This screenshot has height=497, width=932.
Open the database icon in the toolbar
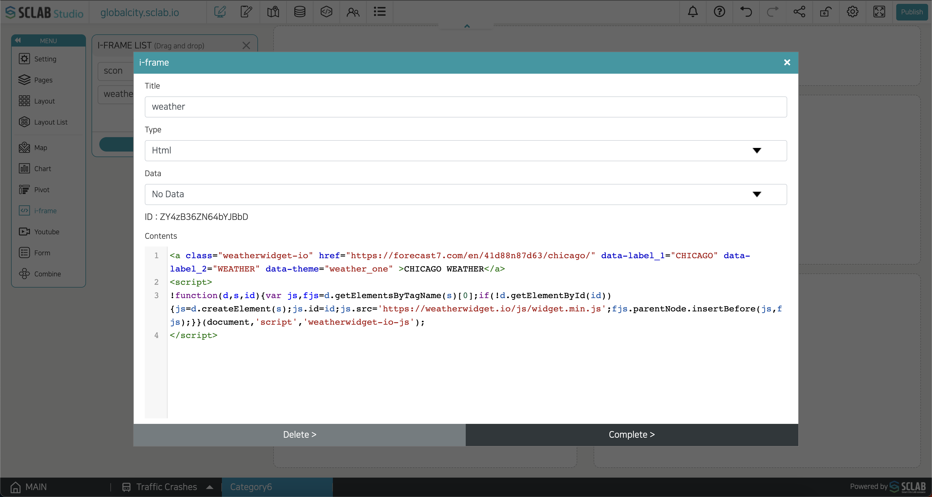pos(300,12)
